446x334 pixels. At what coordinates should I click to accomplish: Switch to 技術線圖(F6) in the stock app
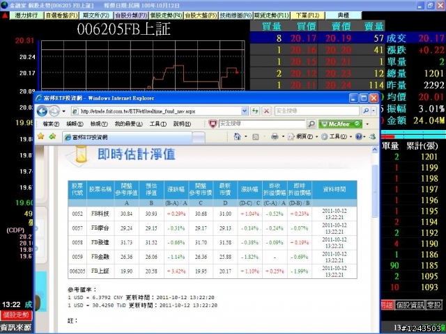tap(236, 15)
